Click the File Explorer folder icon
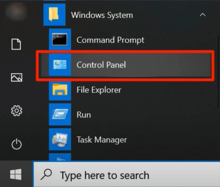 (x=60, y=90)
